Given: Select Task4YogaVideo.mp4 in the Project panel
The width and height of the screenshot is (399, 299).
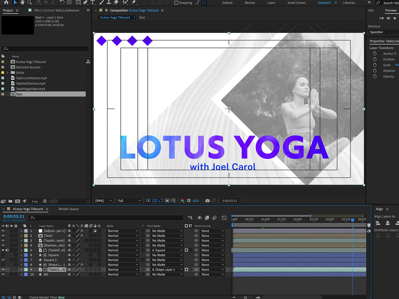Looking at the screenshot, I should click(x=30, y=89).
